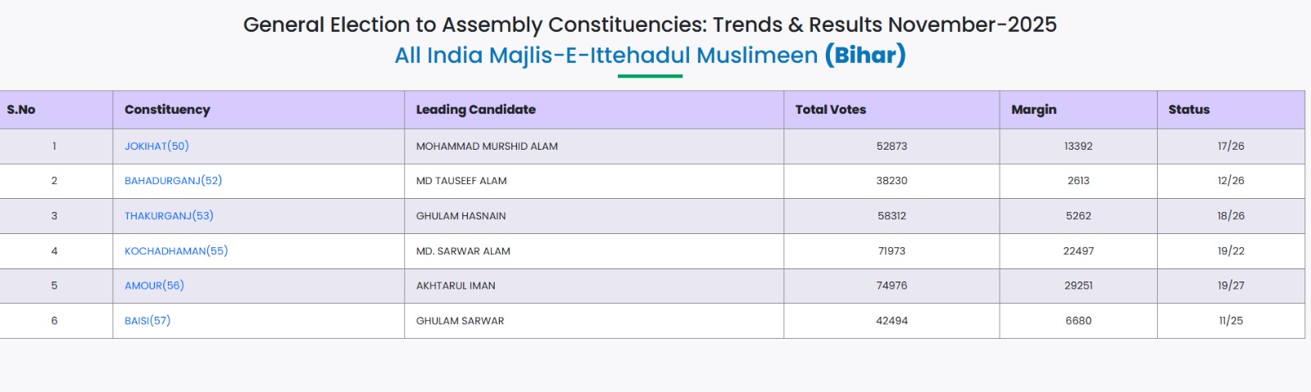
Task: Click margin value 2613
Action: tap(1078, 181)
